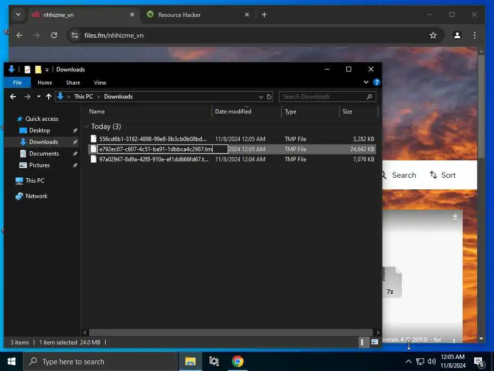Open Settings gear app in taskbar
Screen dimensions: 494x371
[214, 361]
